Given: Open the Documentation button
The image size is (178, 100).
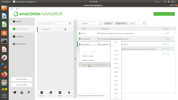Looking at the screenshot, I should tap(22, 79).
